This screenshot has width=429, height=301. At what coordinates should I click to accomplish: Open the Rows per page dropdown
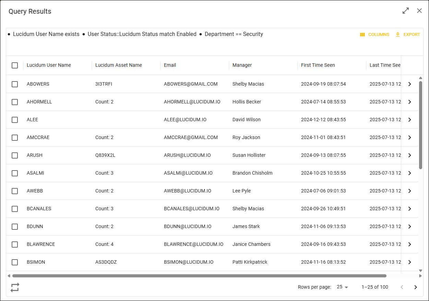pos(342,287)
